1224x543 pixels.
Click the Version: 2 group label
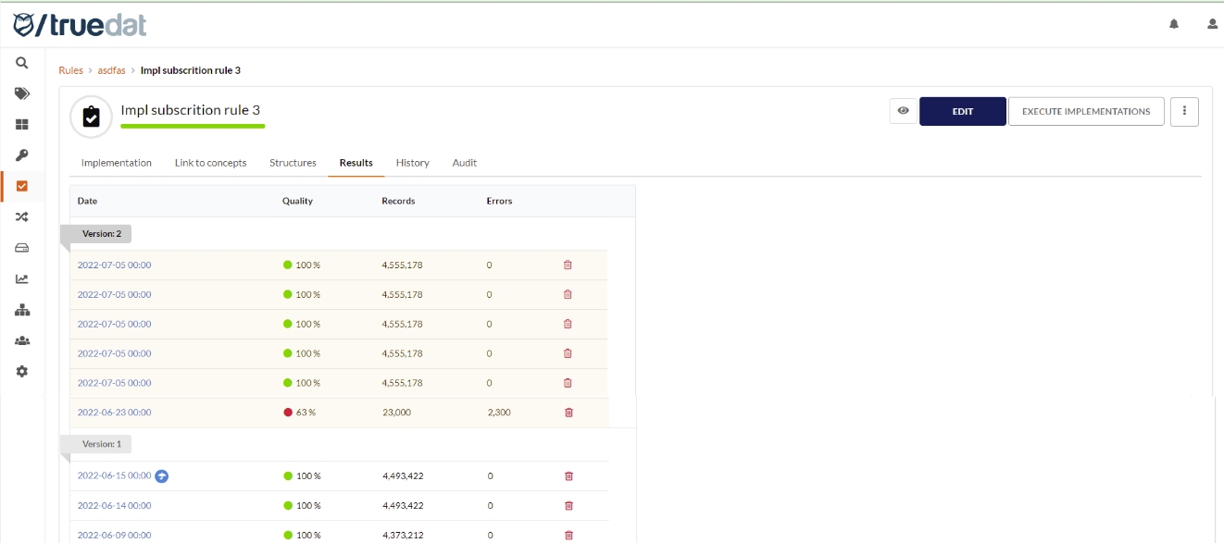(101, 234)
